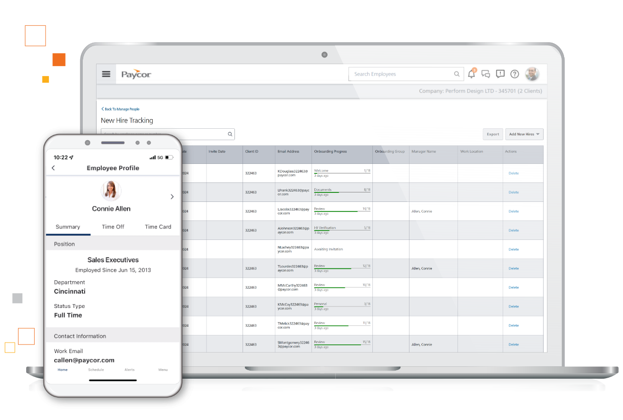Click magnifier in Search Employees box
623x420 pixels.
(x=457, y=74)
